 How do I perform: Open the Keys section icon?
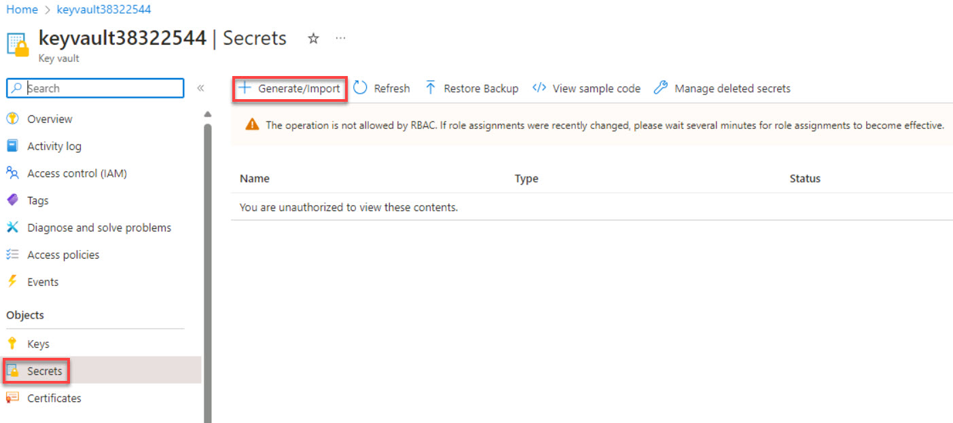[12, 344]
